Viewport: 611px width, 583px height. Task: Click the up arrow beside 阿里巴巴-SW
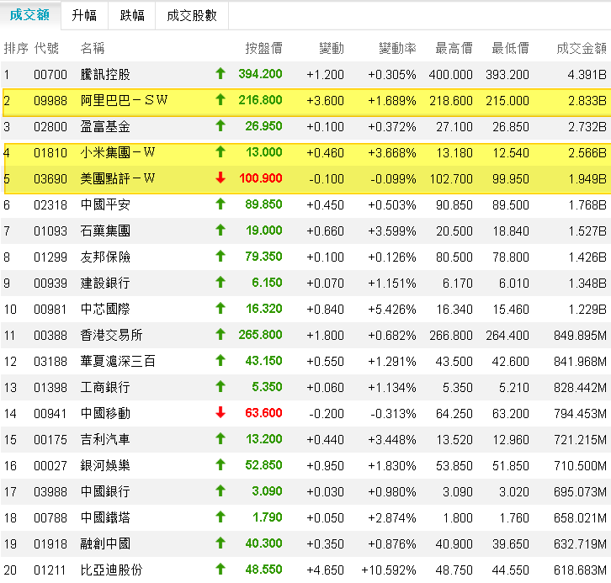(220, 99)
